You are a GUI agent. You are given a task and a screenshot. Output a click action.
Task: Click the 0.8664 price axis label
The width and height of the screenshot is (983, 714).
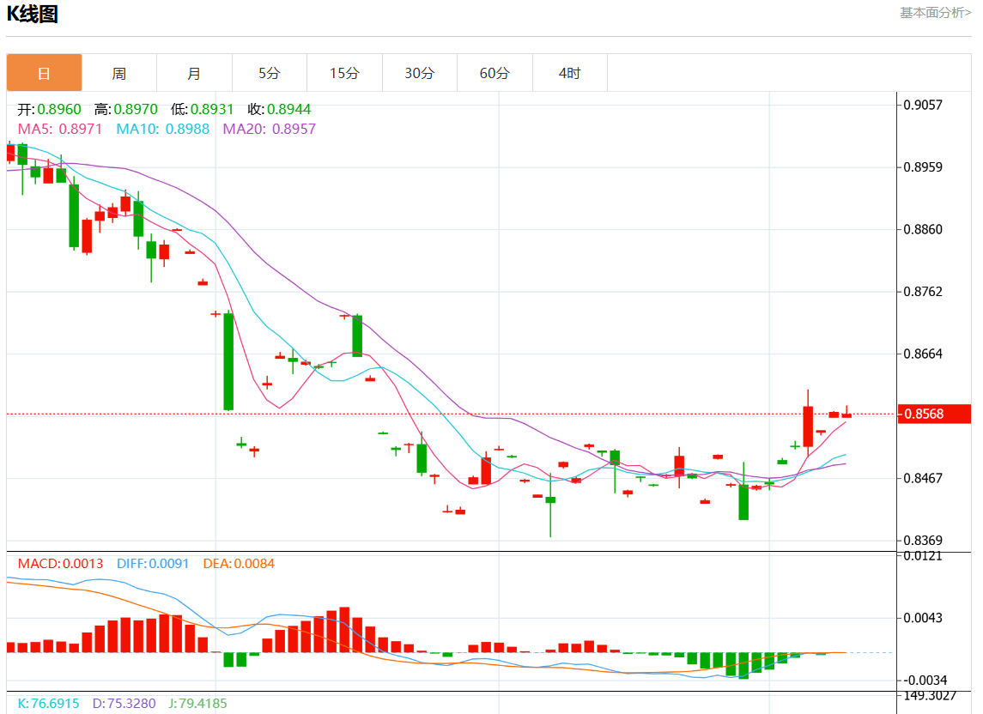click(x=923, y=354)
